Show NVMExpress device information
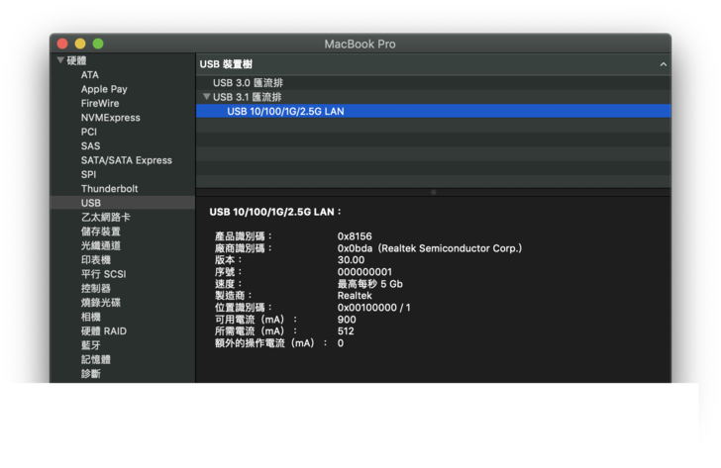 coord(110,118)
